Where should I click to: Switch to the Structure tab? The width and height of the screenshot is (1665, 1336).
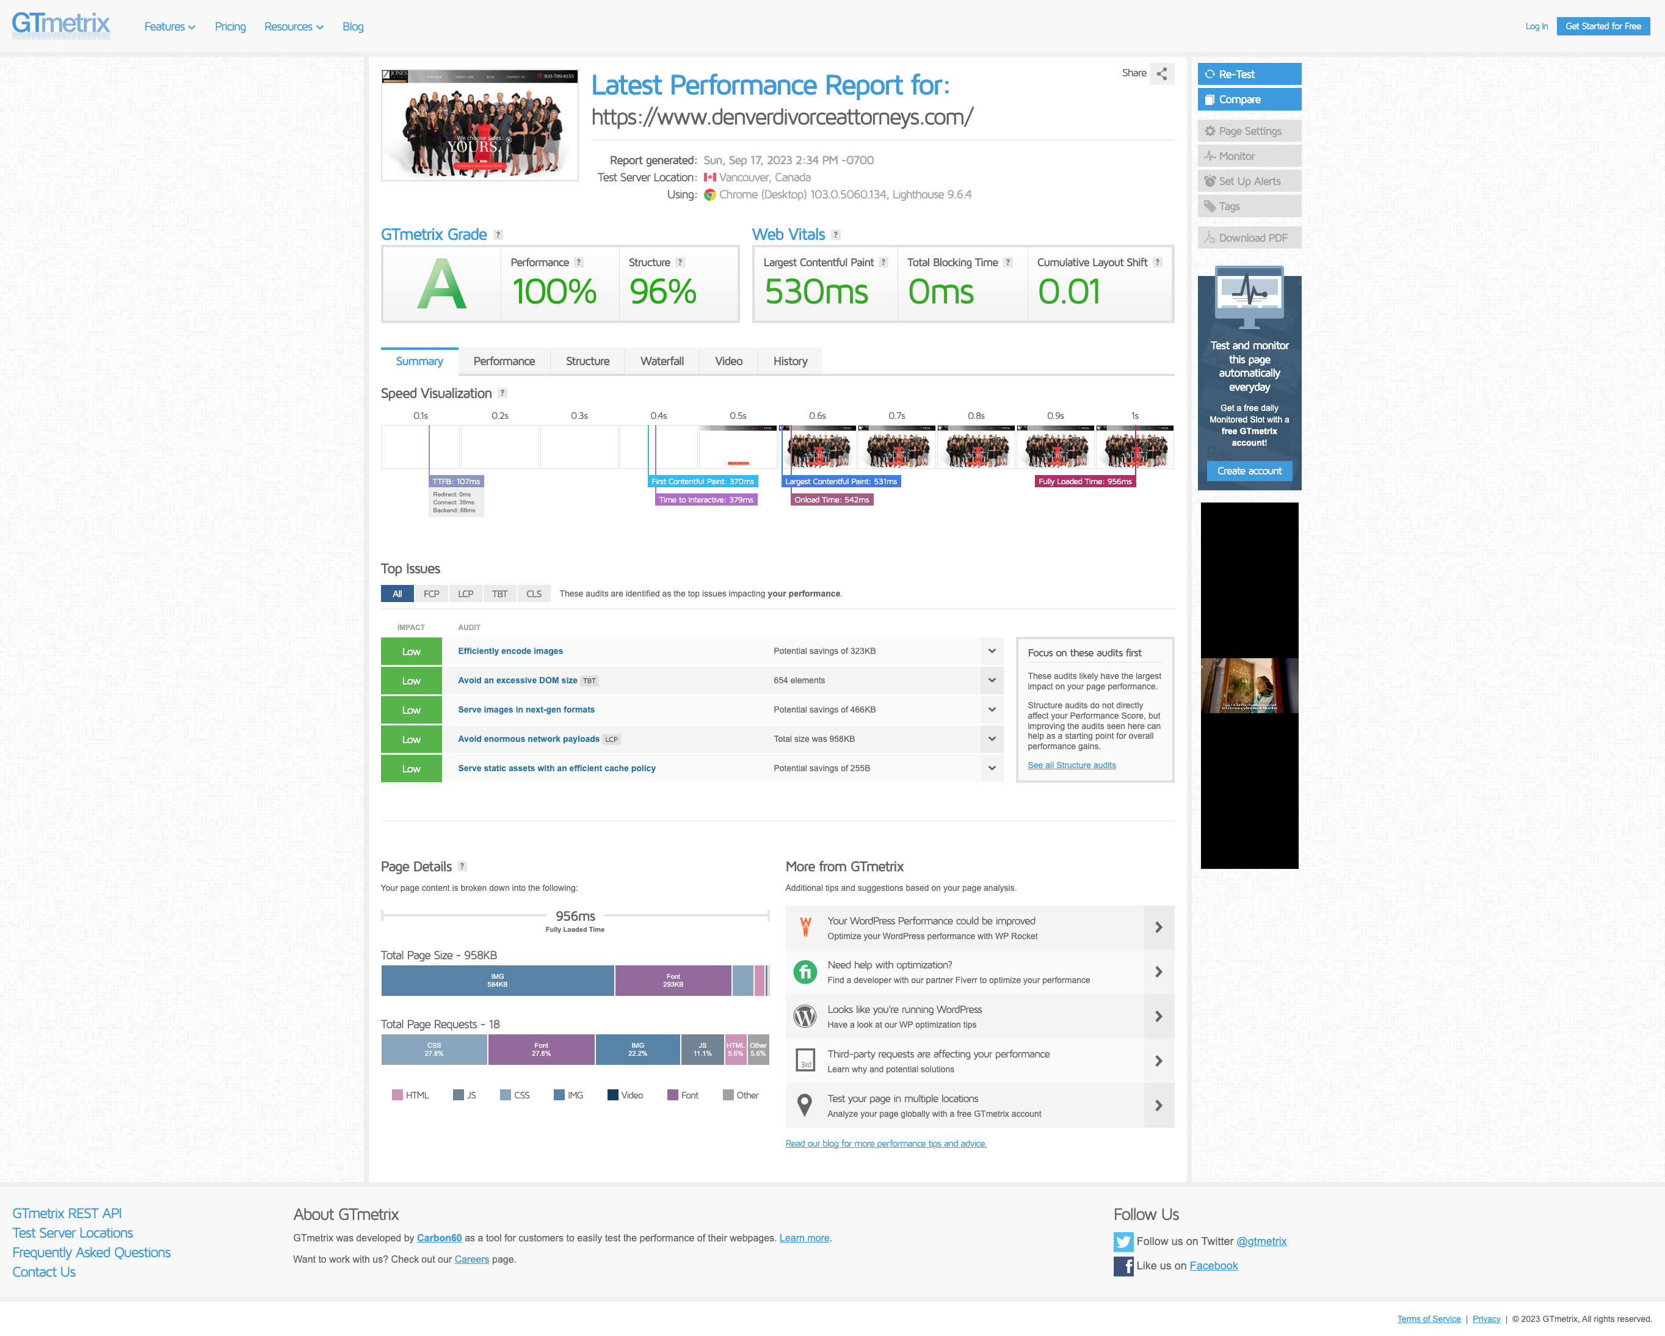(587, 361)
